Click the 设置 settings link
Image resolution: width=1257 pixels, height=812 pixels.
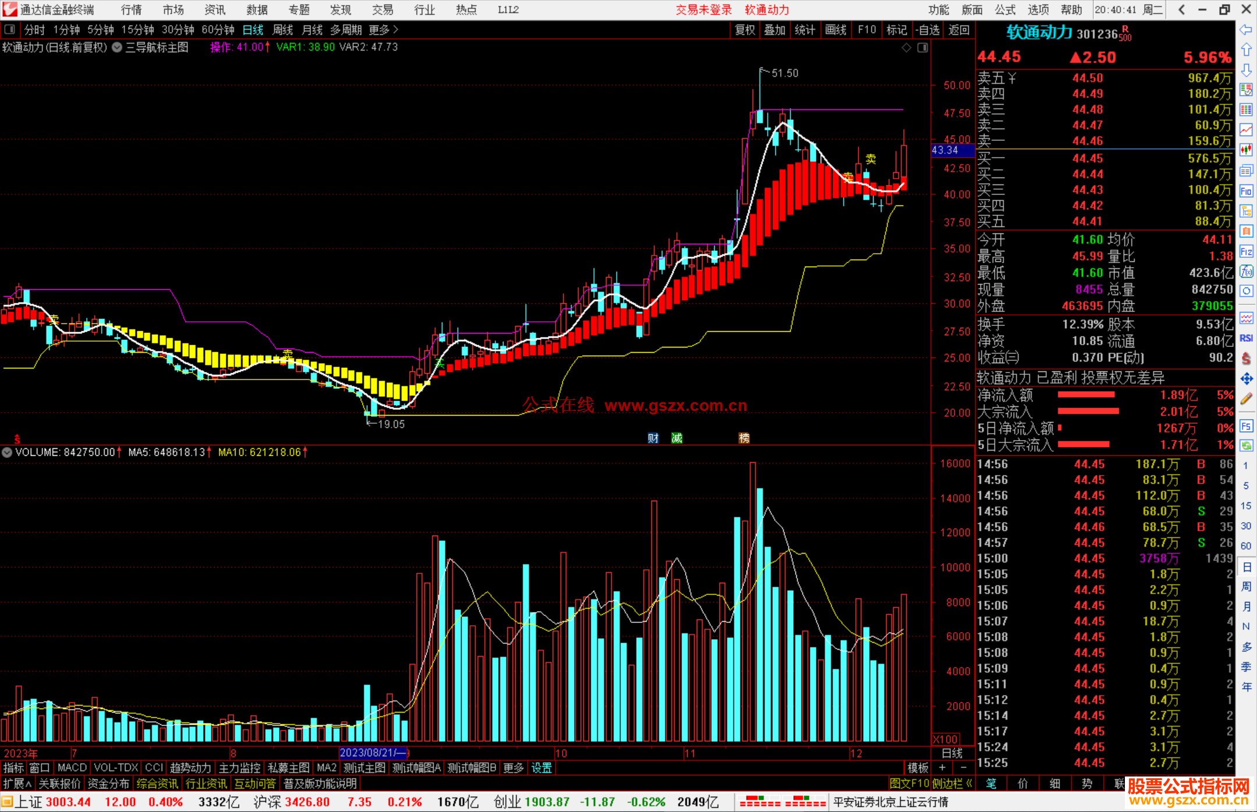pos(541,768)
